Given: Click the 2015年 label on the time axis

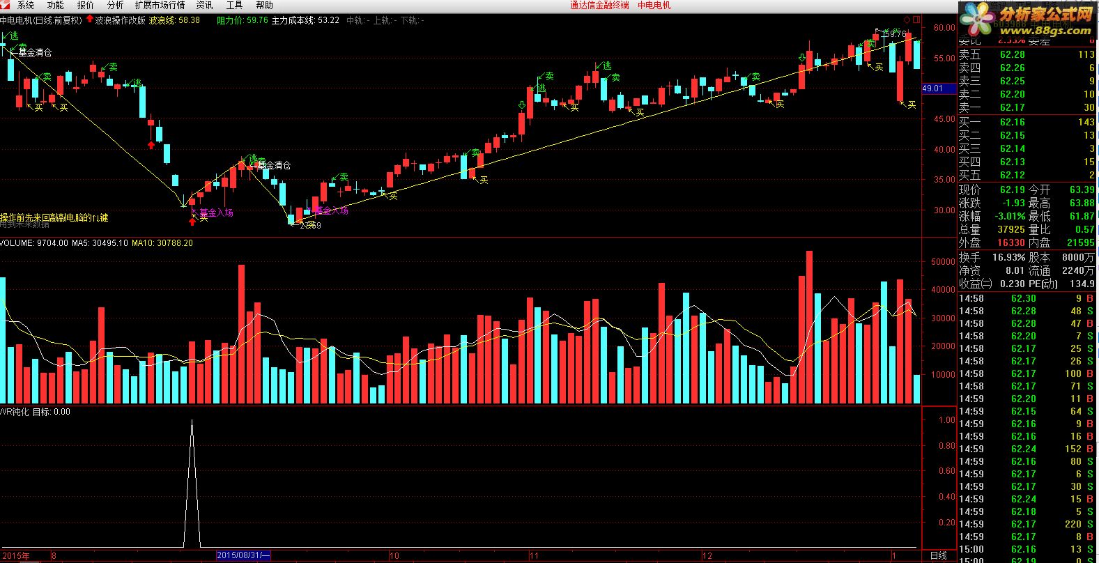Looking at the screenshot, I should pos(15,555).
